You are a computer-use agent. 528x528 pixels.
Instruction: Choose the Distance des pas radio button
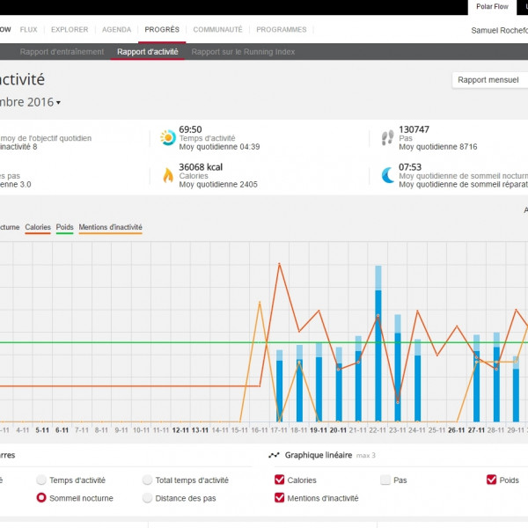pyautogui.click(x=147, y=498)
